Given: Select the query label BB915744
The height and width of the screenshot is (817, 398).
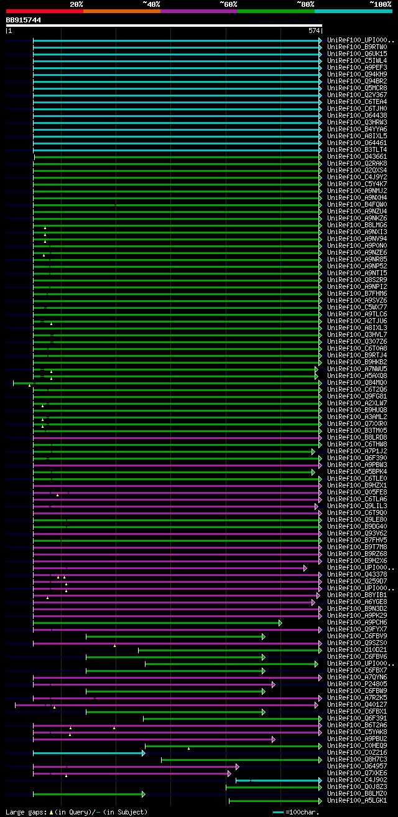Looking at the screenshot, I should point(24,20).
